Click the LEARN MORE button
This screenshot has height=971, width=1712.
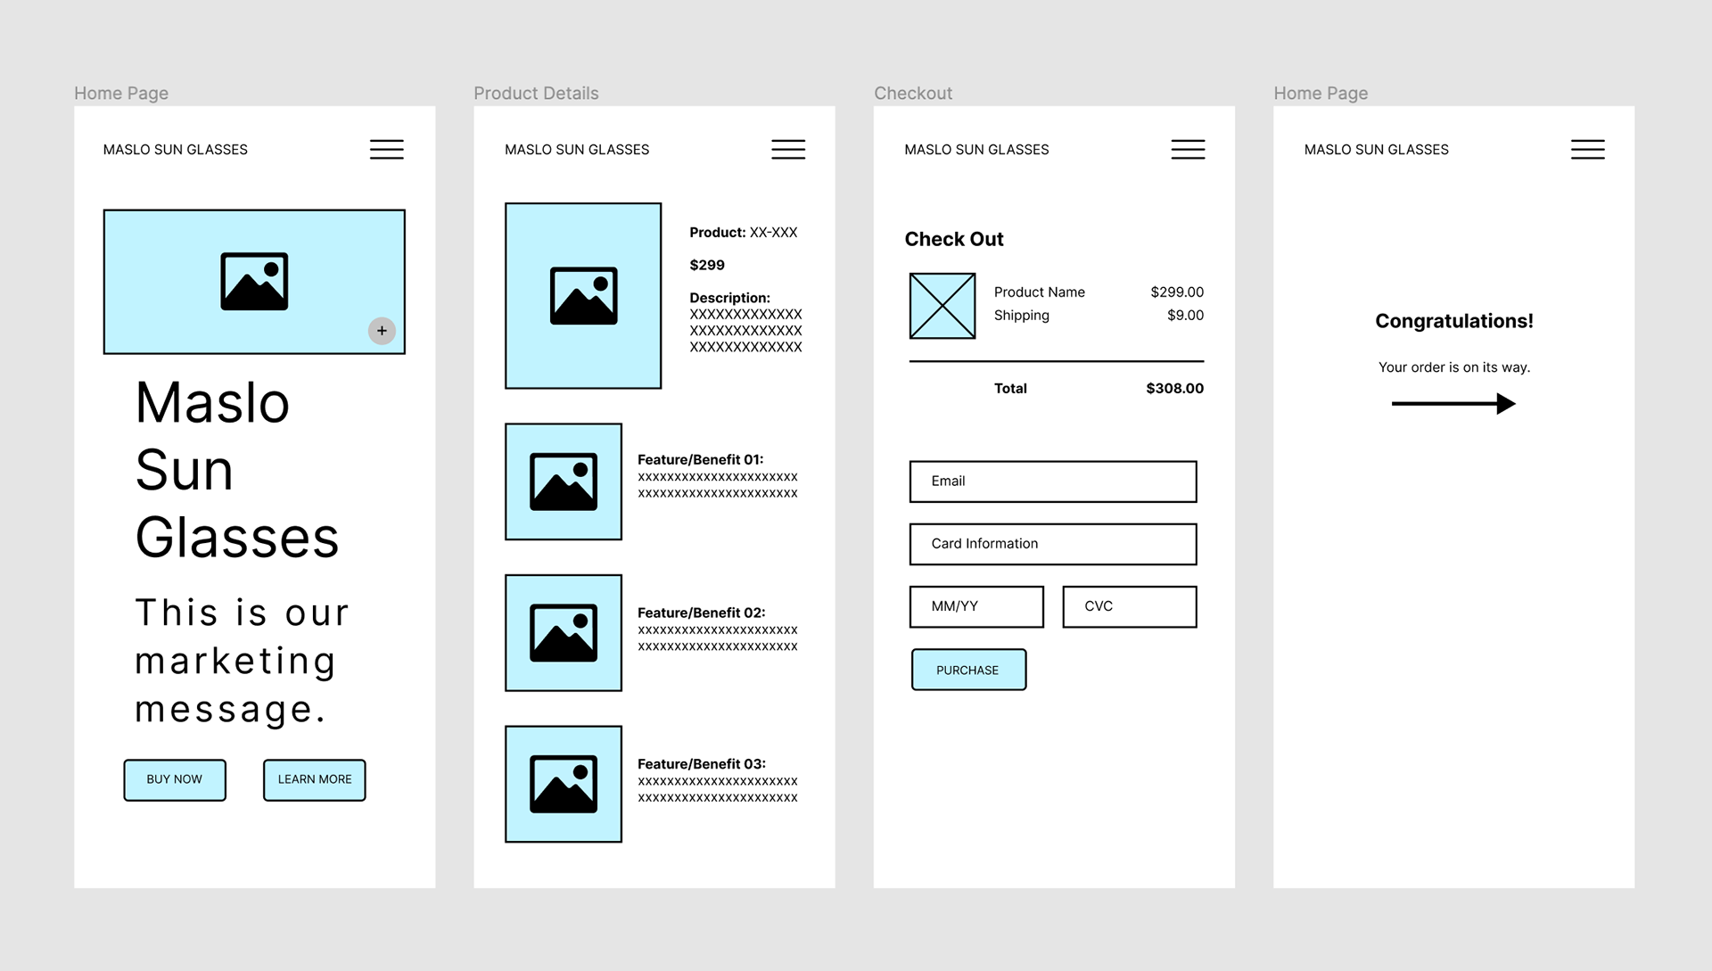(314, 780)
